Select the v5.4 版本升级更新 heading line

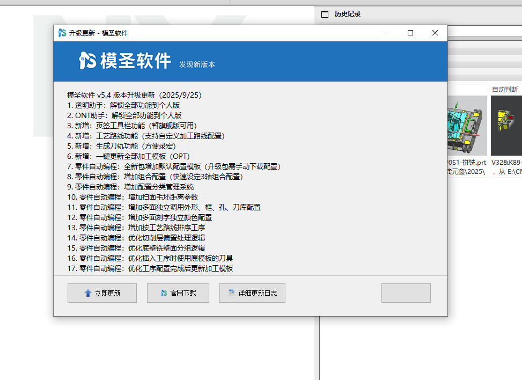134,95
